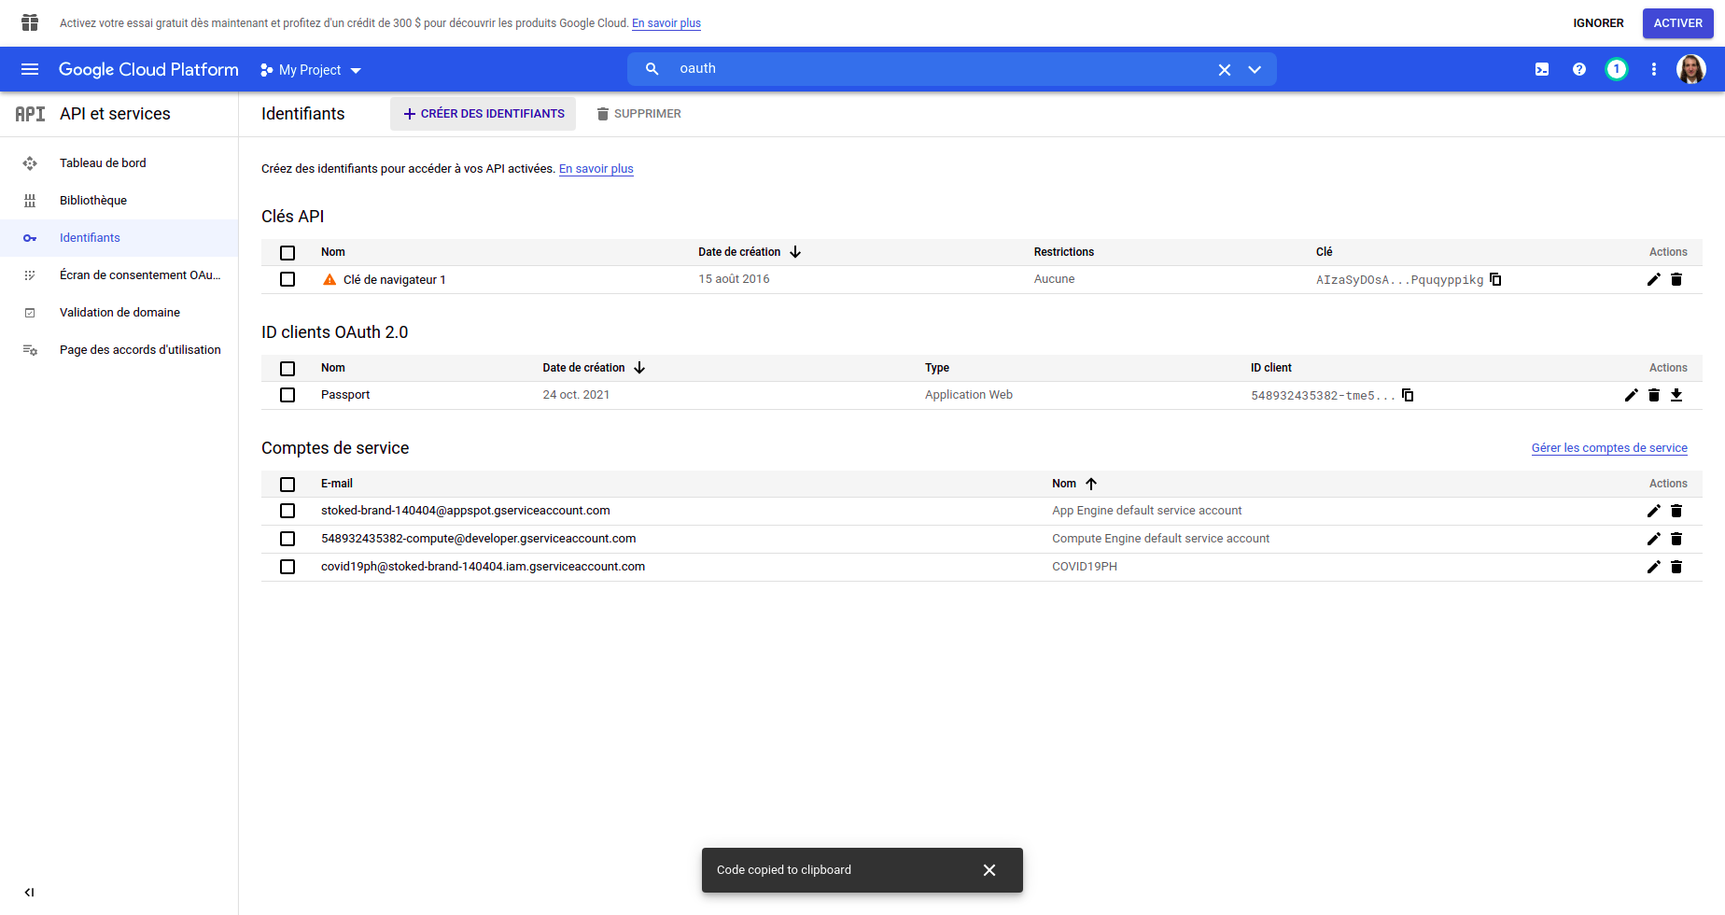Select all API keys header checkbox
The height and width of the screenshot is (915, 1725).
(x=287, y=253)
